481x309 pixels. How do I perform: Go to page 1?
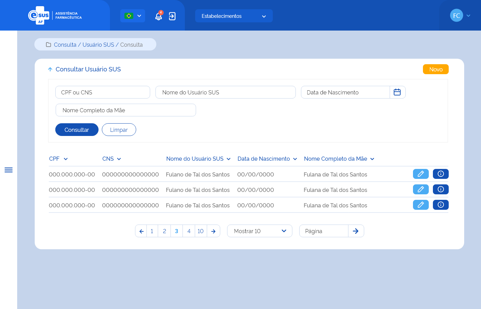(152, 231)
